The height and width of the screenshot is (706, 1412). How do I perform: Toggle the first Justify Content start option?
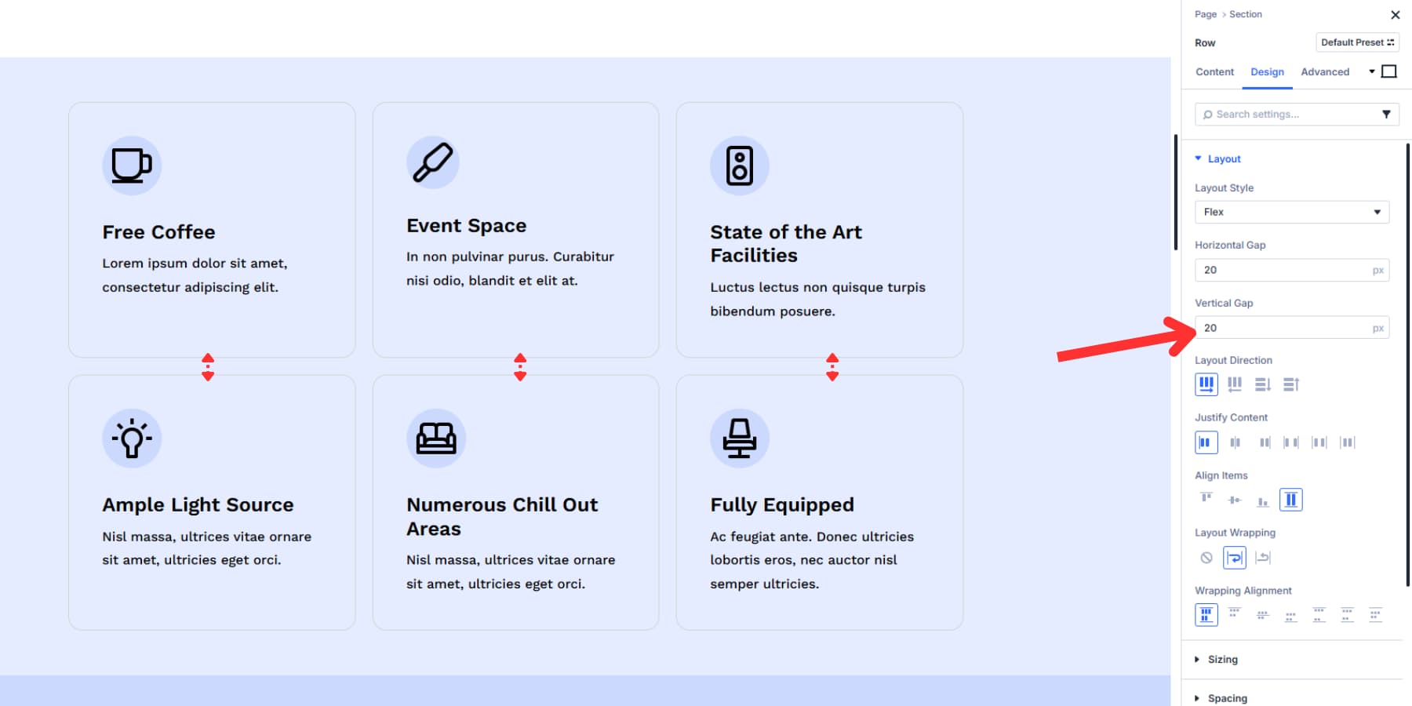(x=1206, y=442)
